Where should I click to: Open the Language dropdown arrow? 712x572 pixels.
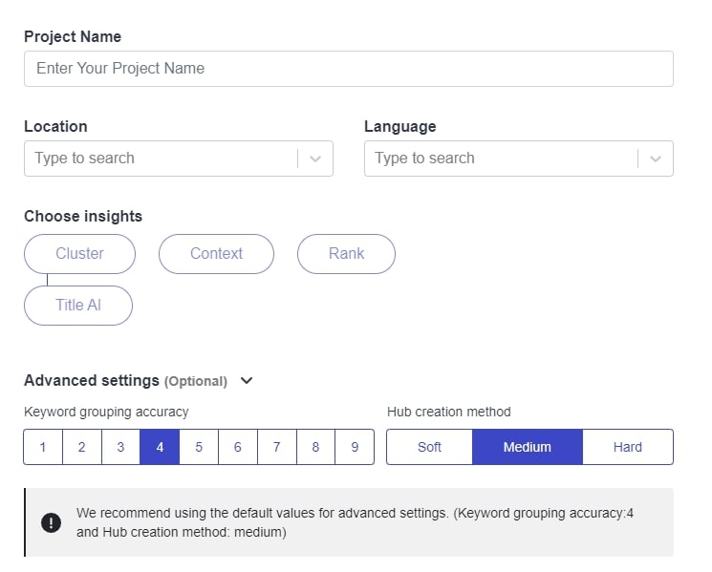[656, 159]
